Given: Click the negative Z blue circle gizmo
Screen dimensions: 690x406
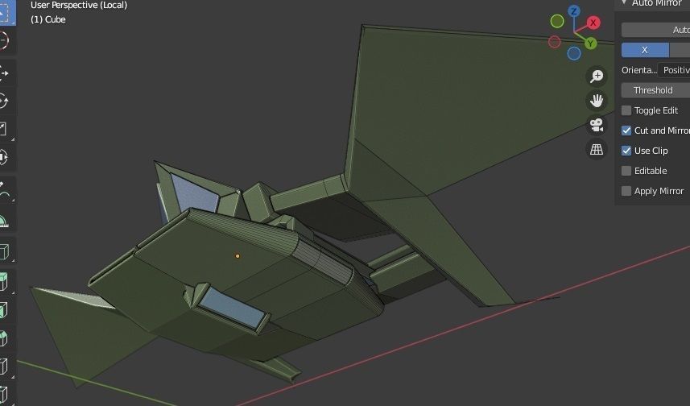Looking at the screenshot, I should [574, 53].
